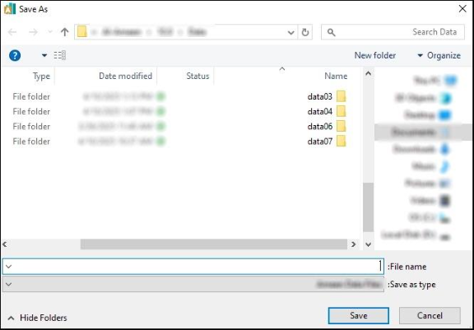Open the change view layout icon

(x=60, y=55)
